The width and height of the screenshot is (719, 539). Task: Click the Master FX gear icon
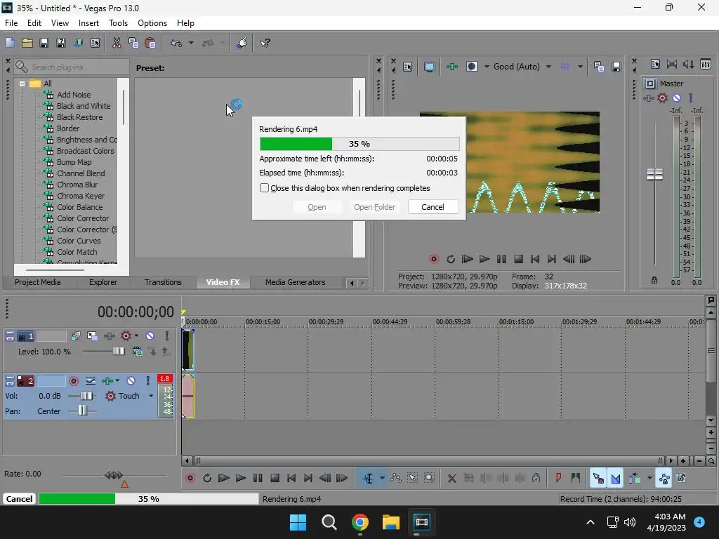tap(663, 98)
